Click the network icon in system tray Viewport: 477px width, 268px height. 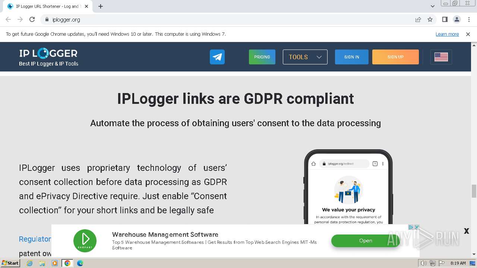433,263
